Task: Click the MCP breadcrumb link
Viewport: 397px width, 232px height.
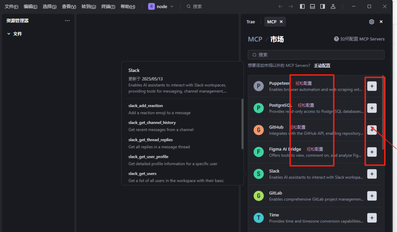Action: 255,39
